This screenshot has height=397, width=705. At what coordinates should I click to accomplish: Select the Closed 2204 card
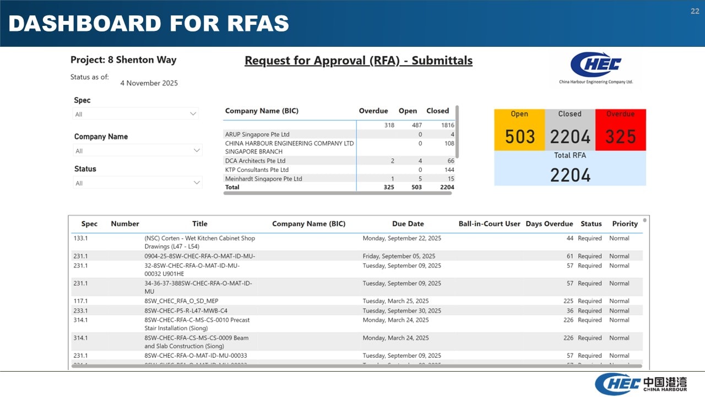click(x=570, y=130)
